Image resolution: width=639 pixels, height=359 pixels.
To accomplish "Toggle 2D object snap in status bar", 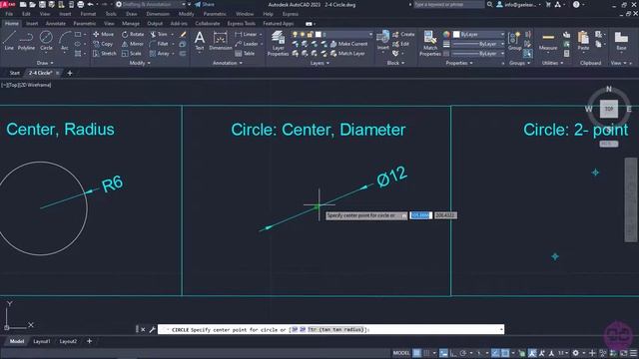I will (x=505, y=353).
